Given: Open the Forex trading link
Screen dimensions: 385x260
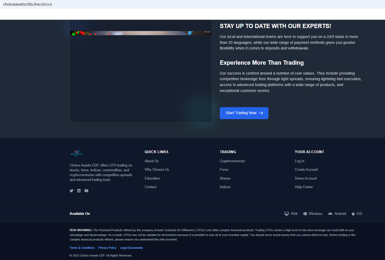Looking at the screenshot, I should [x=224, y=170].
